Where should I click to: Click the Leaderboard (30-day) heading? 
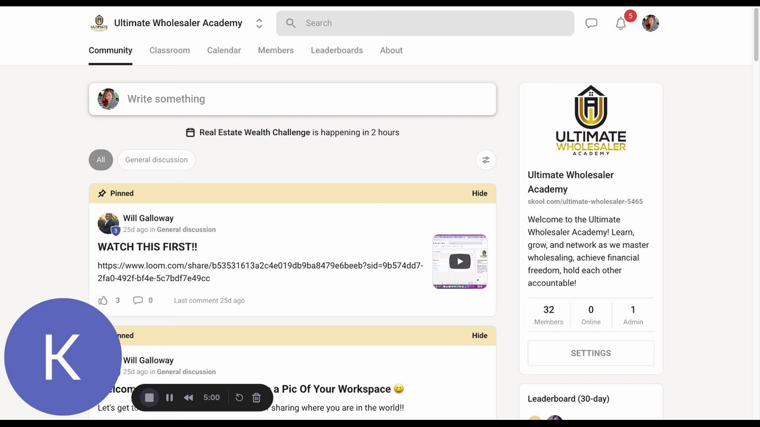pyautogui.click(x=568, y=399)
